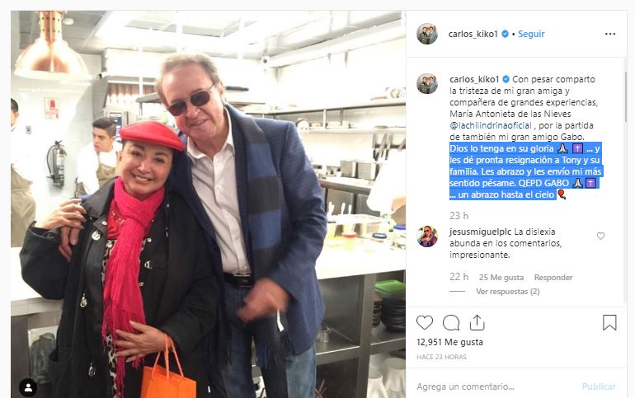
Task: Open the carlos_kiko1 profile picture in the header
Action: point(427,34)
